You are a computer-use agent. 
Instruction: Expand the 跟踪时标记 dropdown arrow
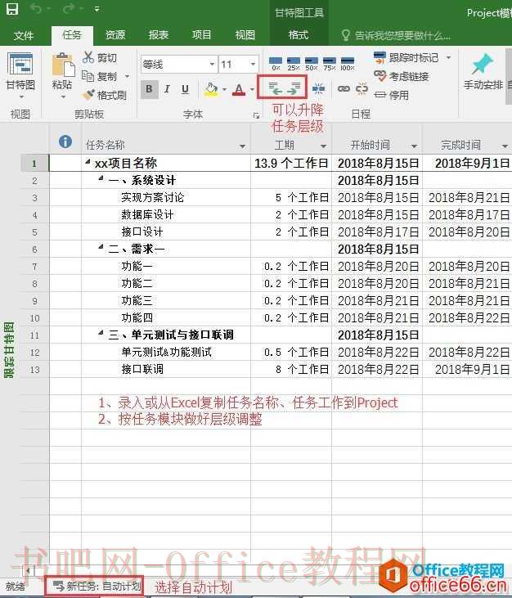(x=449, y=57)
